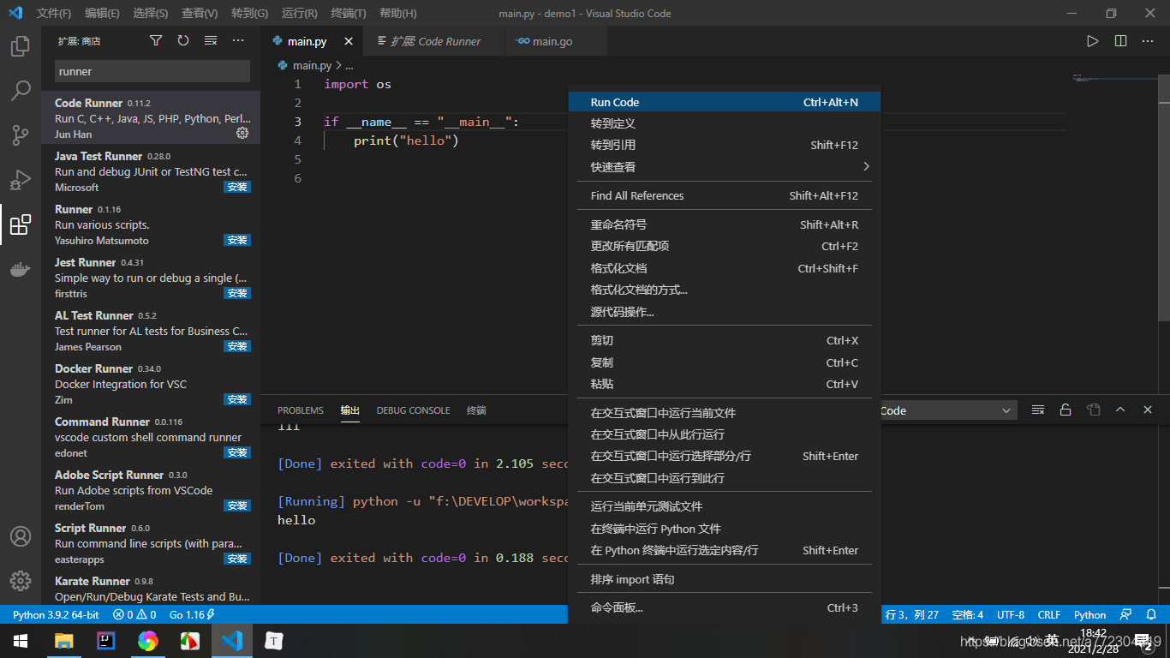Screen dimensions: 1170x658
Task: Open the Source Control view
Action: pos(21,135)
